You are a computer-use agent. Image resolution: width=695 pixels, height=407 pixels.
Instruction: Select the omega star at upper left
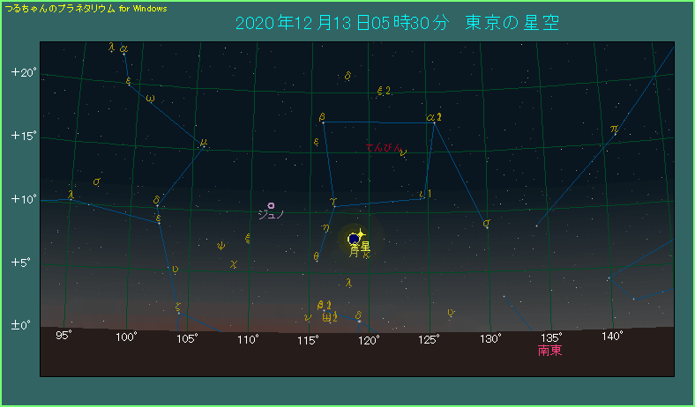tap(150, 99)
